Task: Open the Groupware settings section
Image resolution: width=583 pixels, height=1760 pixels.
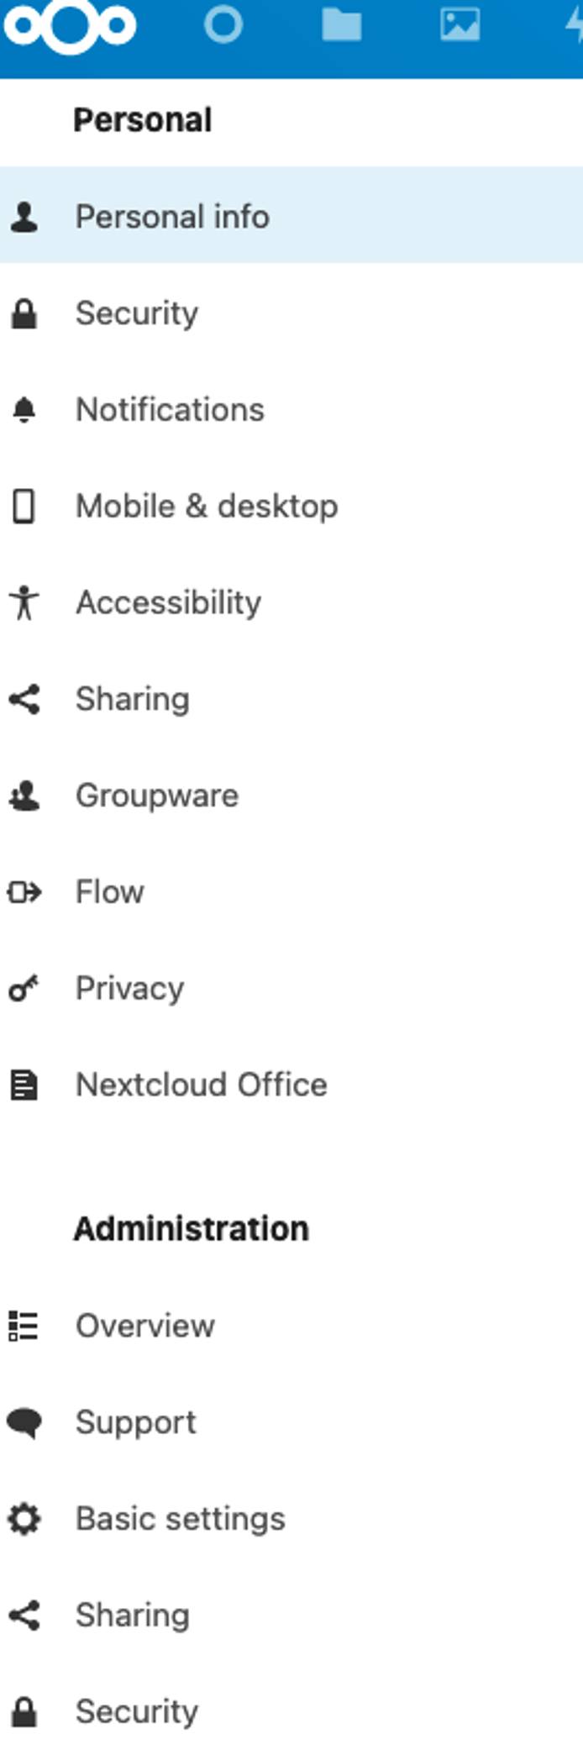Action: (x=156, y=795)
